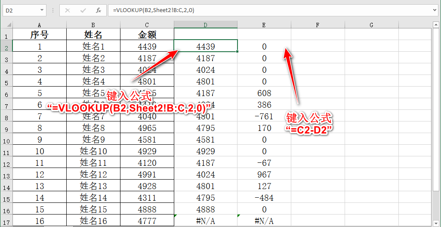
Task: Click cell containing 姓名8
Action: [93, 128]
